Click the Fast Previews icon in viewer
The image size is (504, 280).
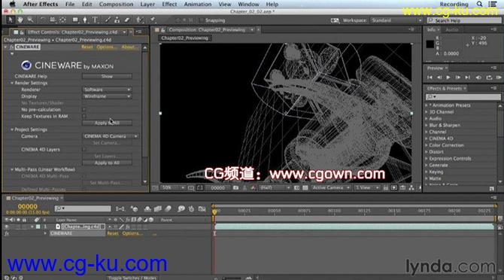[394, 187]
